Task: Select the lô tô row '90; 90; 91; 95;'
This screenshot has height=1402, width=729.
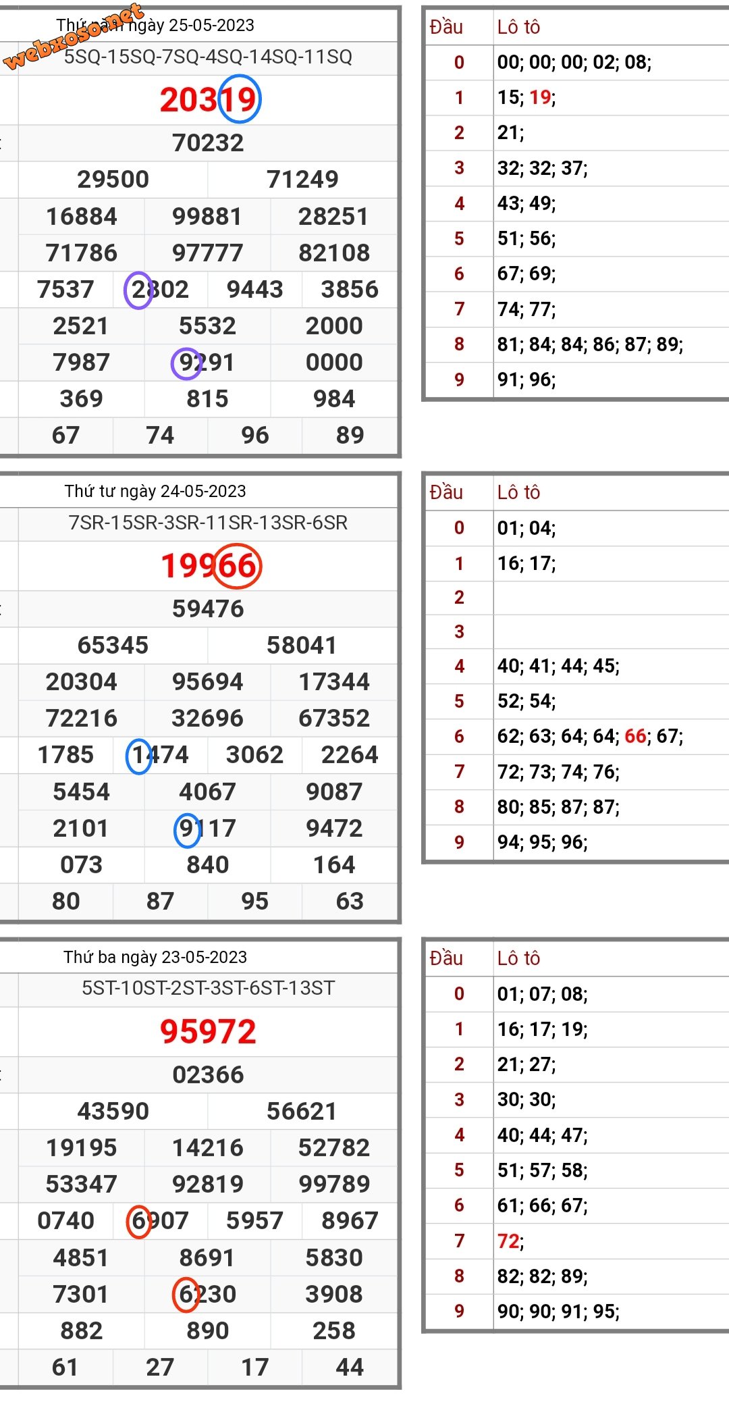Action: [559, 1311]
